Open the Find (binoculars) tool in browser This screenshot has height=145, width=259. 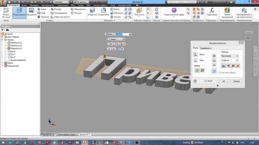click(x=7, y=30)
